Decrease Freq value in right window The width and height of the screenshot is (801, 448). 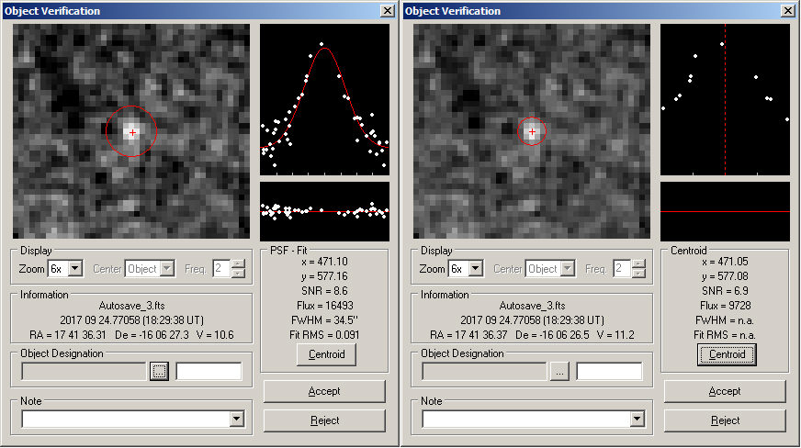pos(638,273)
